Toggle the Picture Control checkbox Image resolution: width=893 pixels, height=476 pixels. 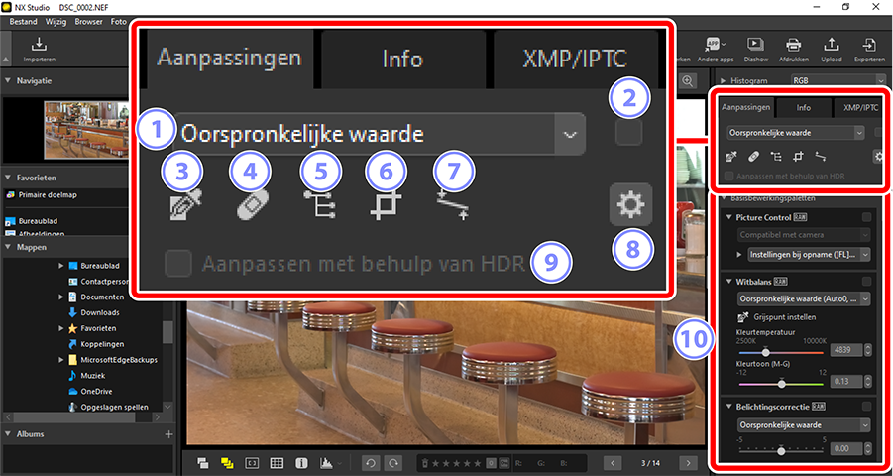866,217
